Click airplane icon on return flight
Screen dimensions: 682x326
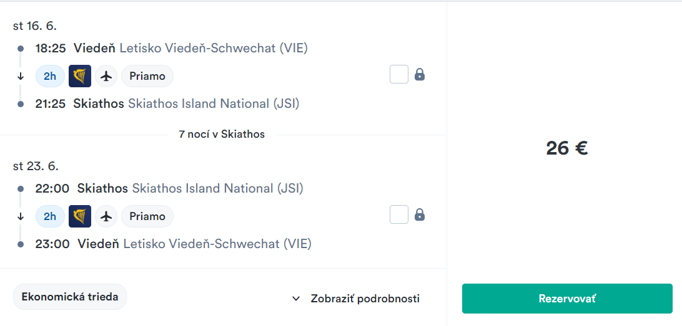[x=107, y=216]
